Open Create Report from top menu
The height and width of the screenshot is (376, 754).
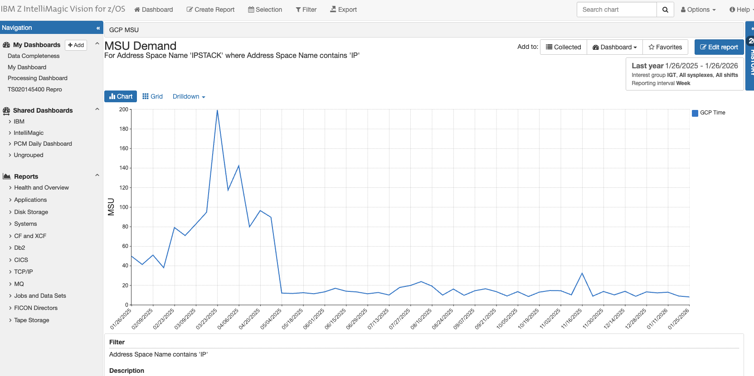tap(210, 10)
